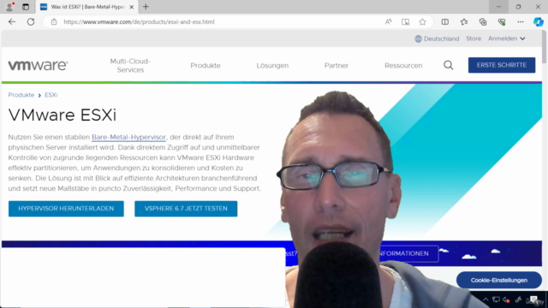The image size is (548, 308).
Task: Open the Produkte menu
Action: [205, 65]
